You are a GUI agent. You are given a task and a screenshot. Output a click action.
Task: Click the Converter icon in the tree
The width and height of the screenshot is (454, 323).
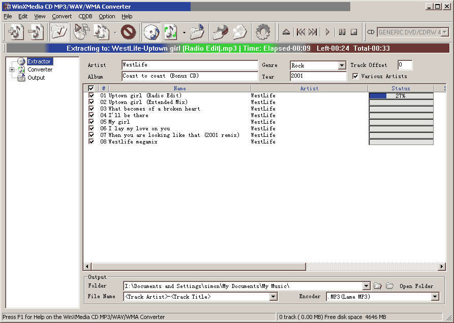click(22, 69)
